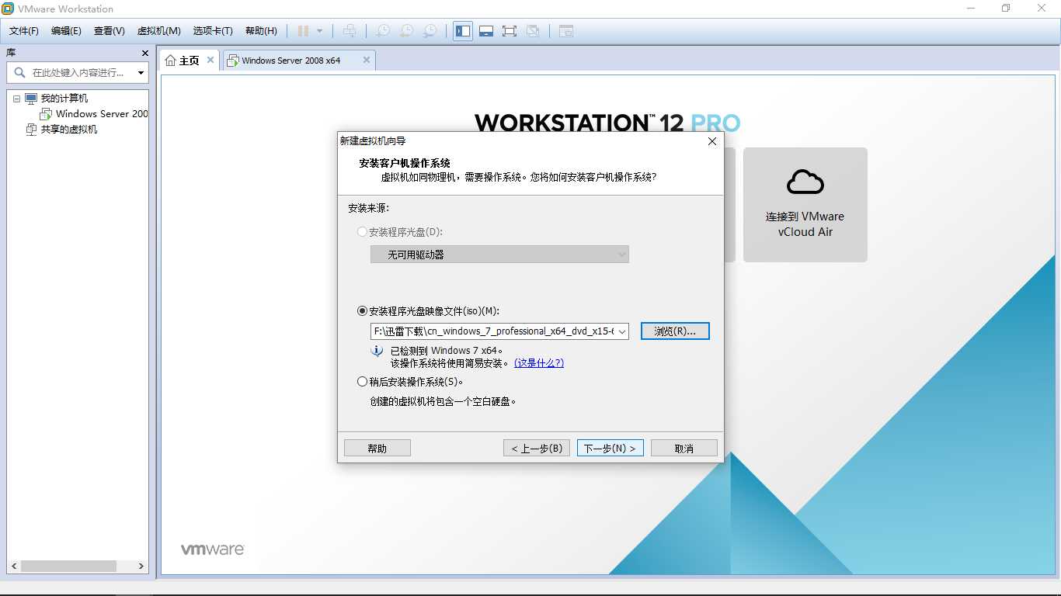This screenshot has height=596, width=1061.
Task: Click the send Ctrl+Alt+Del toolbar icon
Action: [x=350, y=31]
